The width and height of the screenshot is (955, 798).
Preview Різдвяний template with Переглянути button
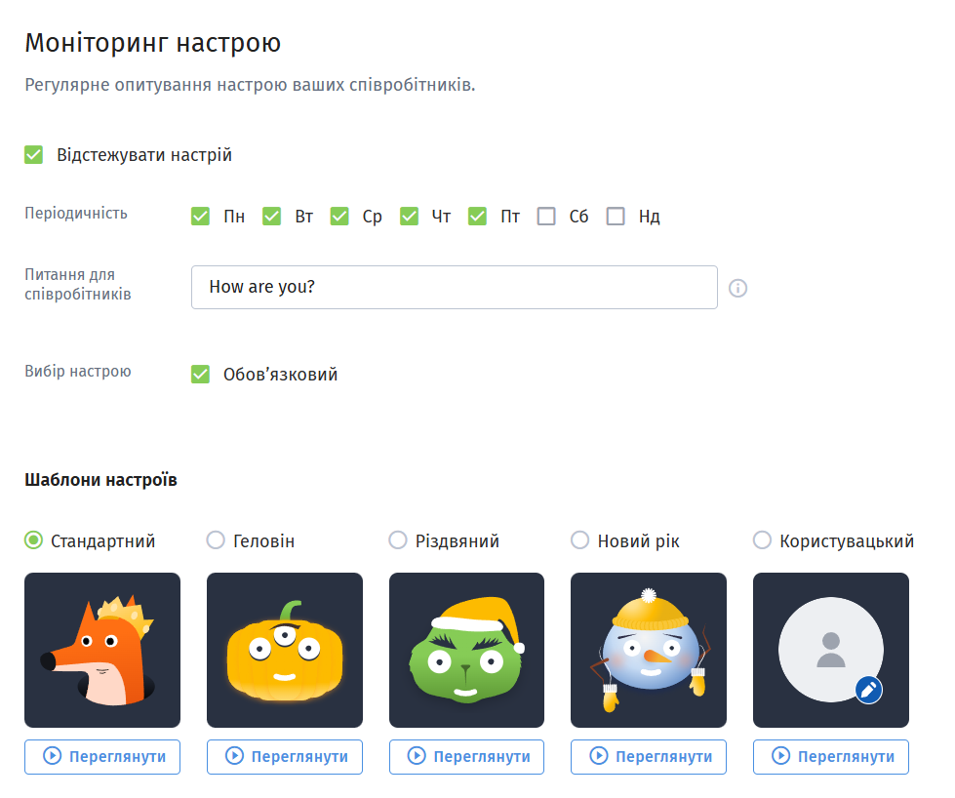click(x=466, y=757)
